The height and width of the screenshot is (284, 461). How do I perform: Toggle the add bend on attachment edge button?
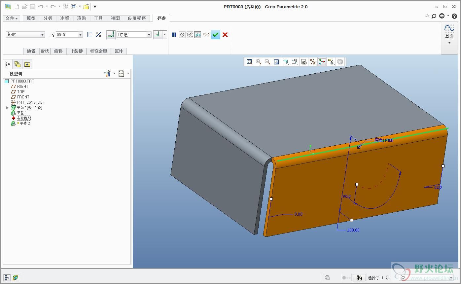coord(111,34)
